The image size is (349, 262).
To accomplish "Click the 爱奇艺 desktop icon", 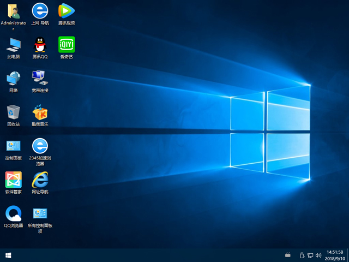I will (67, 45).
